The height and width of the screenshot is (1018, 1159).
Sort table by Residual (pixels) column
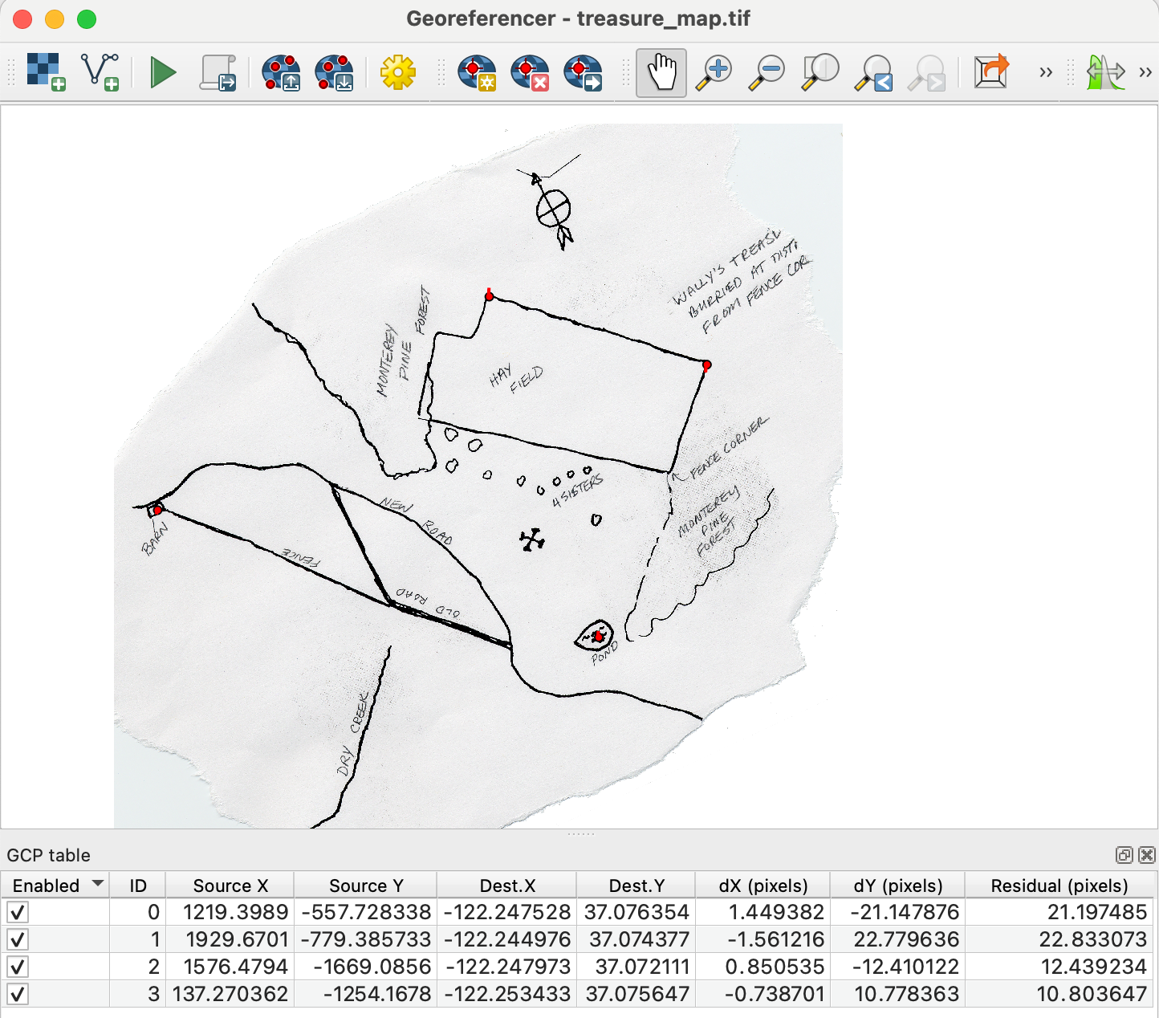(1059, 886)
